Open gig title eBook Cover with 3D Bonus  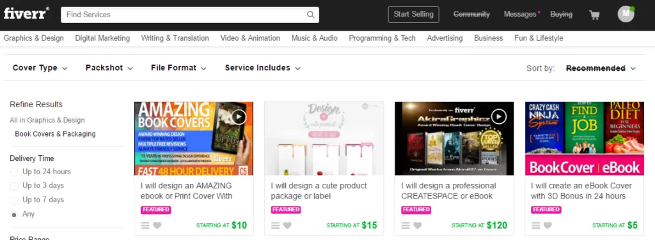[x=581, y=191]
